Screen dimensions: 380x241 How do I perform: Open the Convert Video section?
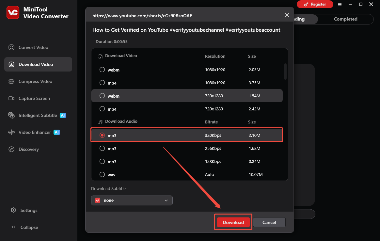pyautogui.click(x=38, y=48)
